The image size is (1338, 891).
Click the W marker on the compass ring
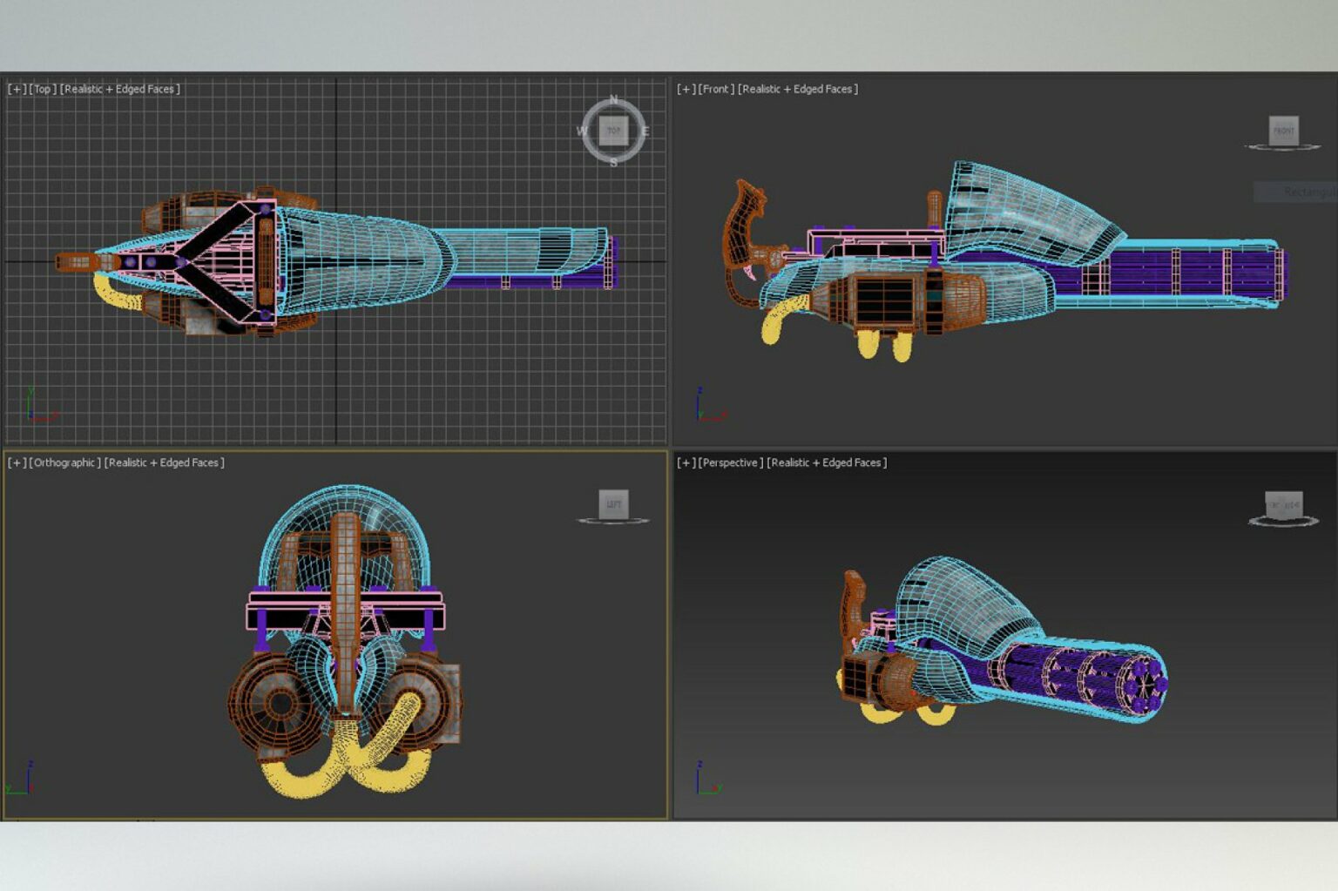582,132
